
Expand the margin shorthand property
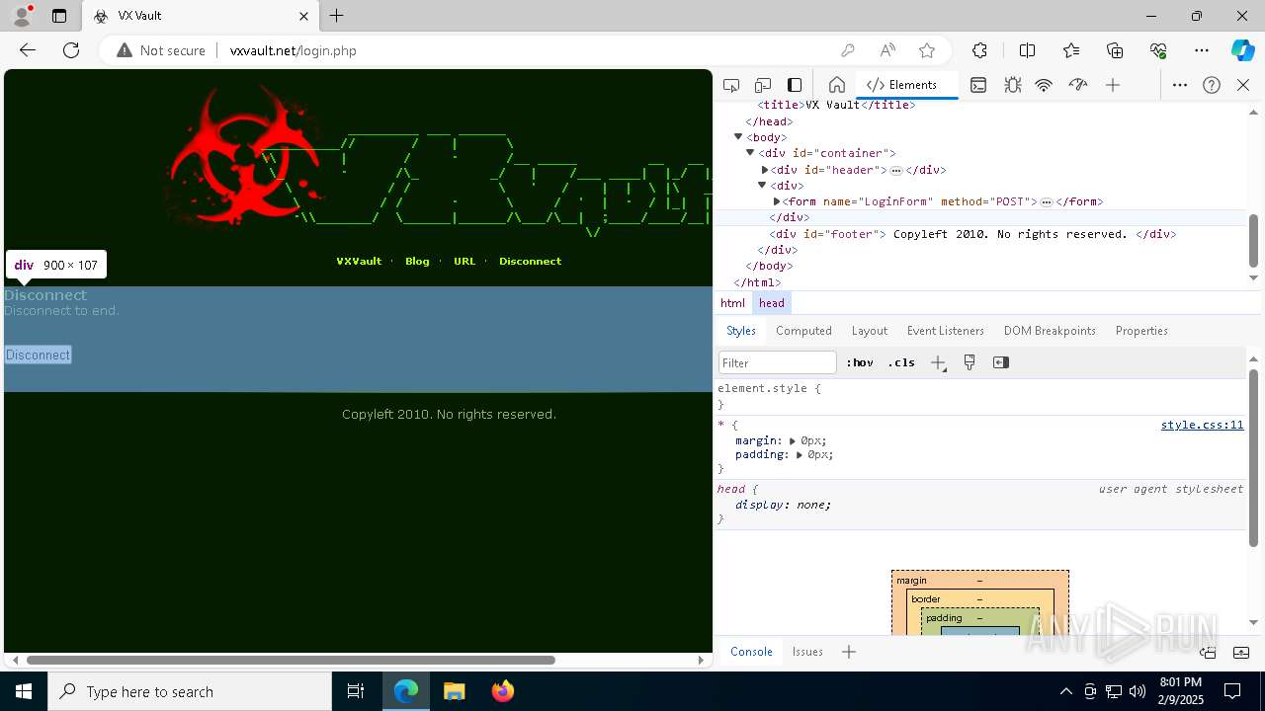point(793,440)
